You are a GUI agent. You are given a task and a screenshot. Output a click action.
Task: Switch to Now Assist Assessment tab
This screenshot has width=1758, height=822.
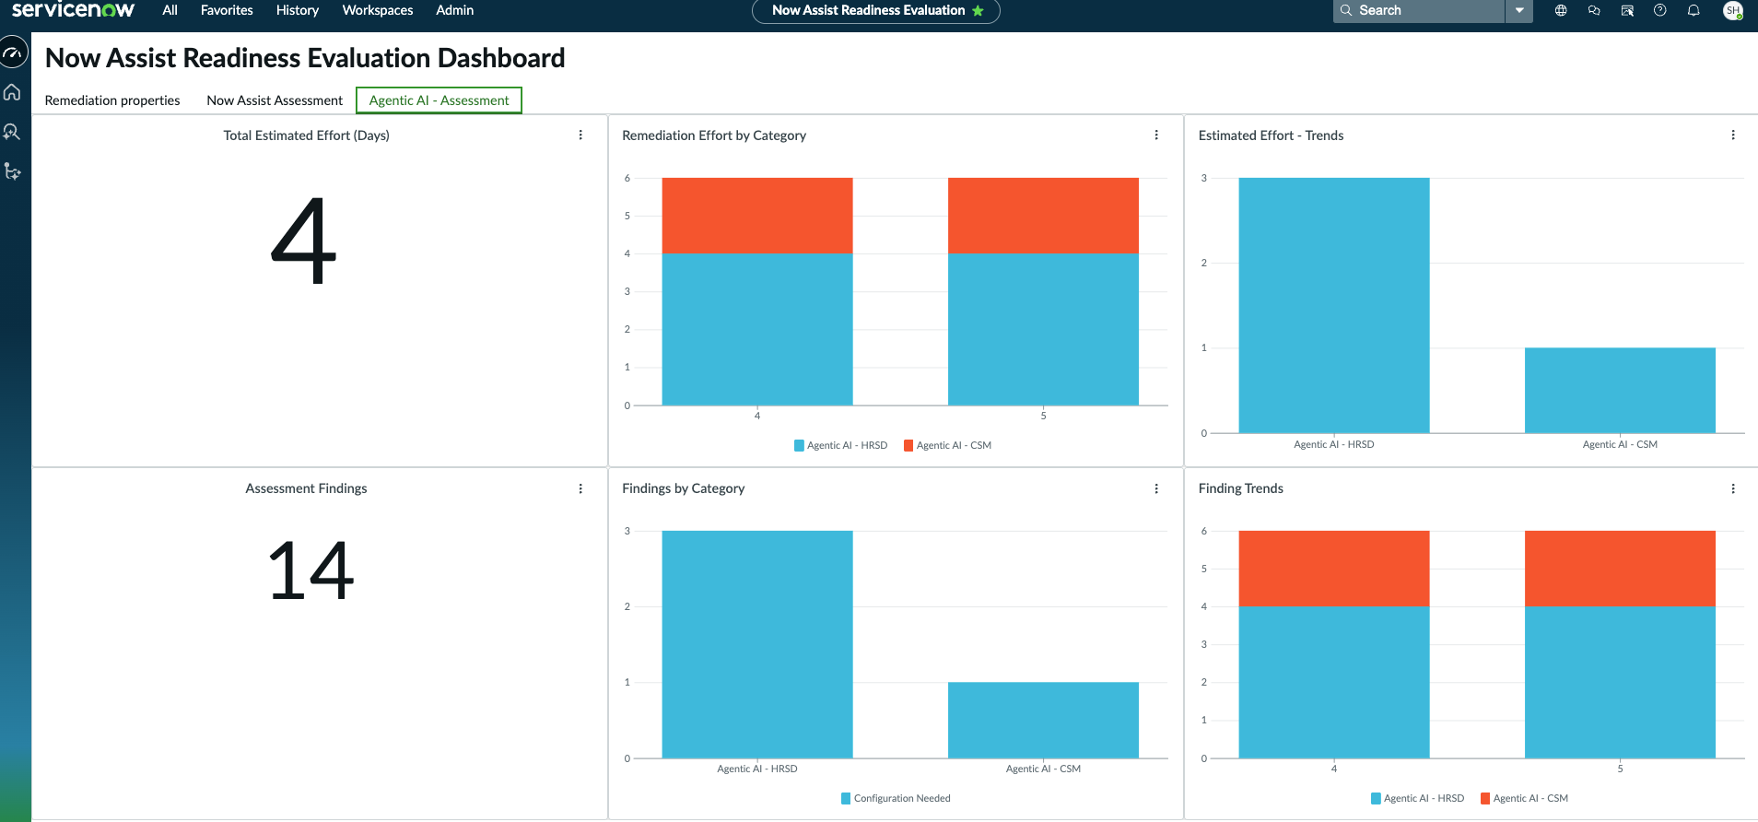point(275,100)
